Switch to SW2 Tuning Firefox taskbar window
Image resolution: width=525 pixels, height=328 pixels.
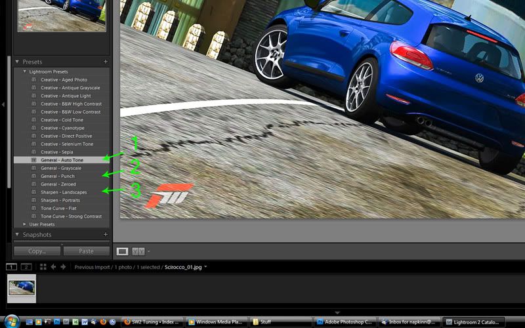152,322
